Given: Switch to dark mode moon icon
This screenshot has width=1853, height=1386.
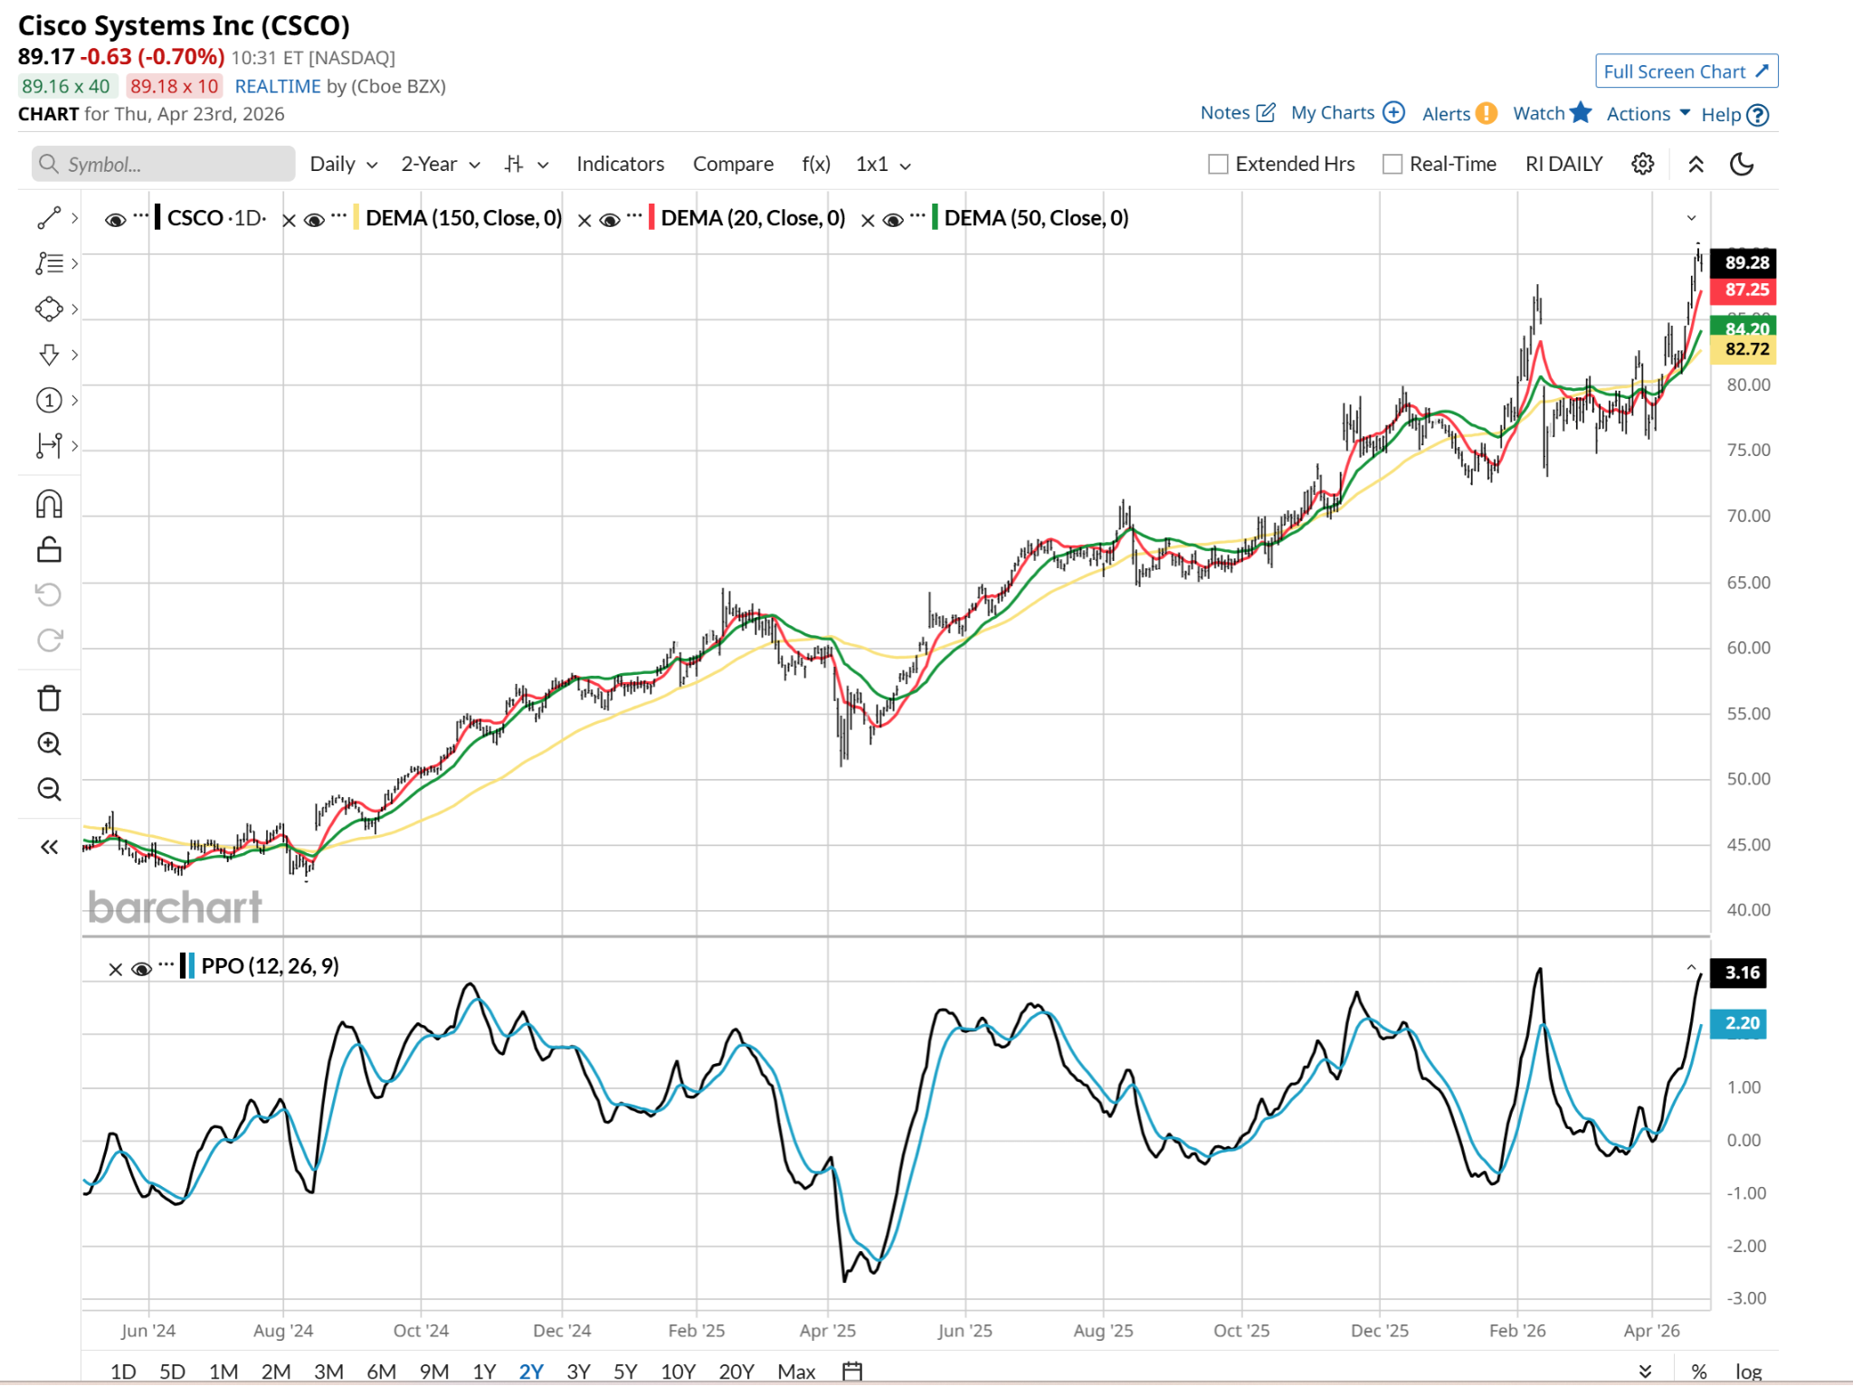Looking at the screenshot, I should pyautogui.click(x=1741, y=164).
